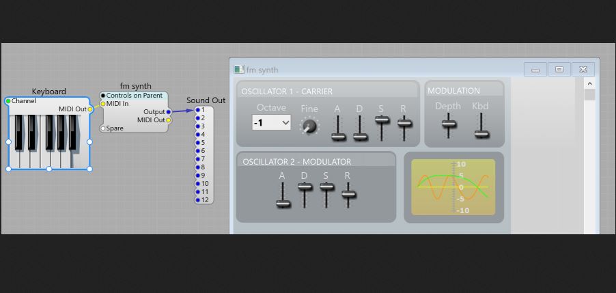Click the Oscillator 1 - Carrier panel header
Viewport: 616px width, 293px height.
click(328, 91)
